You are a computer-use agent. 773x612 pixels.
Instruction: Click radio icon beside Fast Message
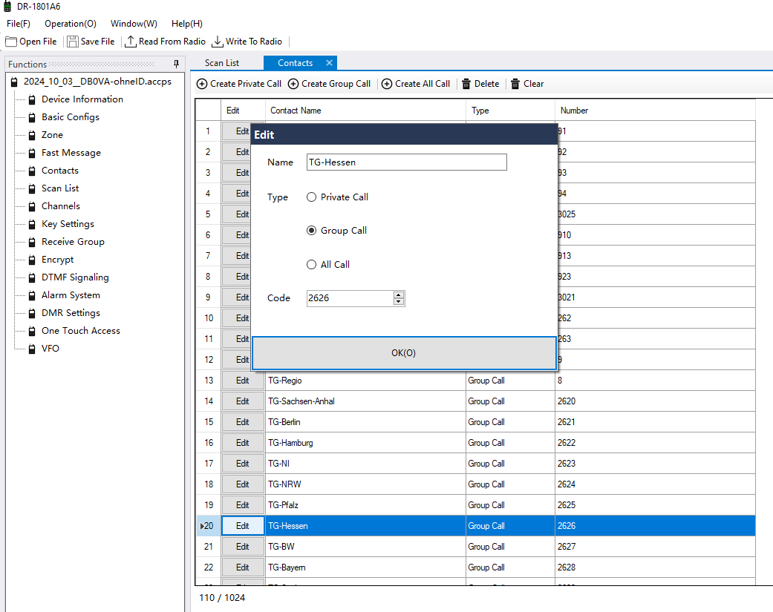pyautogui.click(x=32, y=154)
